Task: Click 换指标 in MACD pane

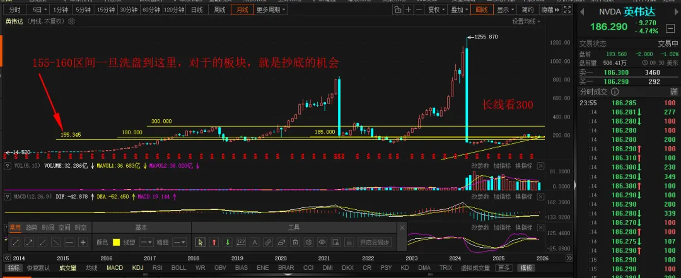Action: (524, 196)
